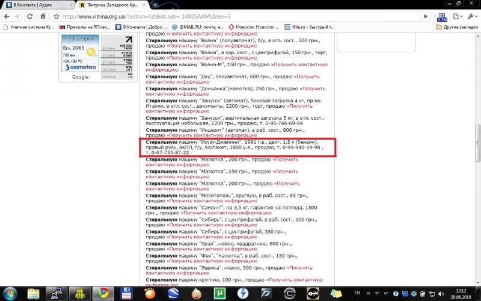Click the browser Back arrow
Screen dimensions: 481x301
click(x=7, y=16)
